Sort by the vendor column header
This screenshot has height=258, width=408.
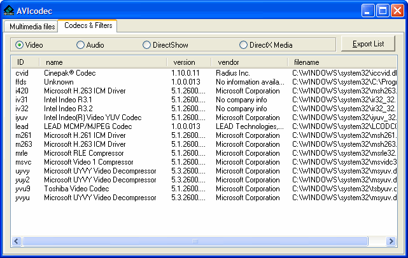250,62
